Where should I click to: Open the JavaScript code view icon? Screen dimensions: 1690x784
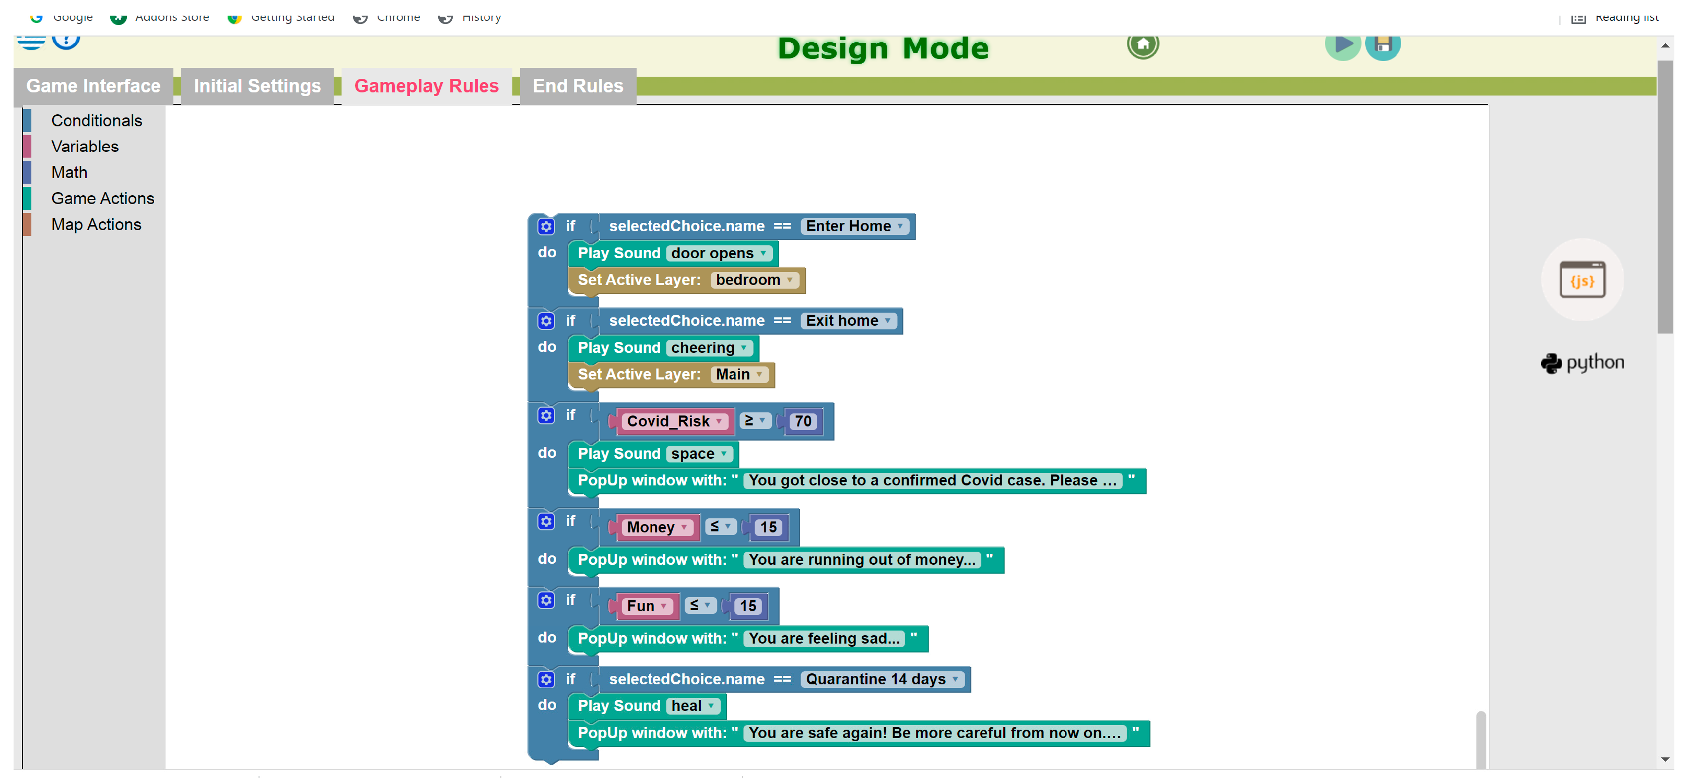click(x=1582, y=280)
